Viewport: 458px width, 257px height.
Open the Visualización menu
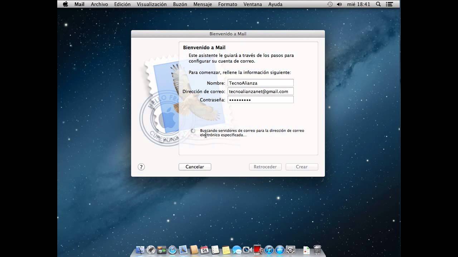[x=152, y=4]
